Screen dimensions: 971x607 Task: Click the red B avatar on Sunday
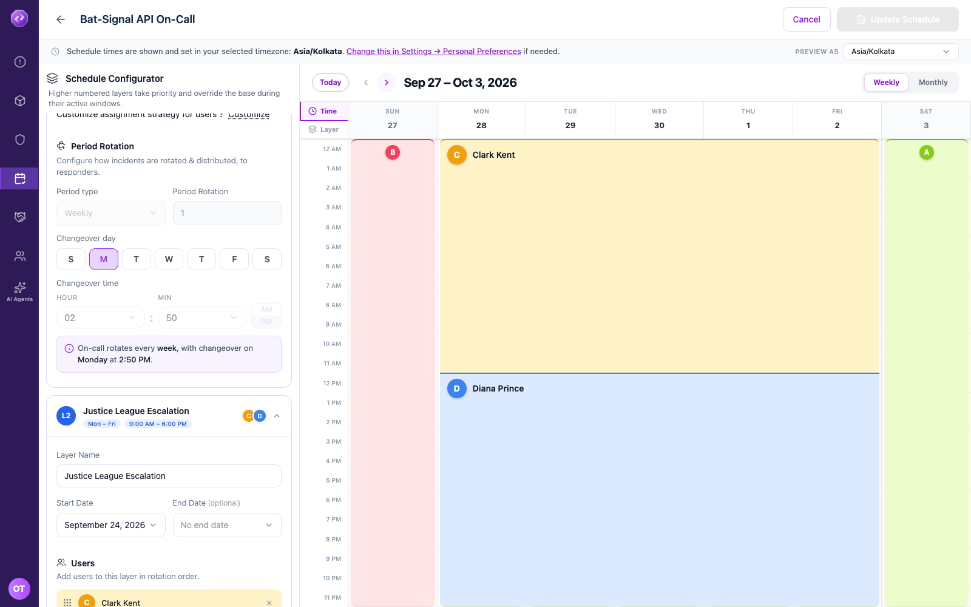[x=393, y=152]
